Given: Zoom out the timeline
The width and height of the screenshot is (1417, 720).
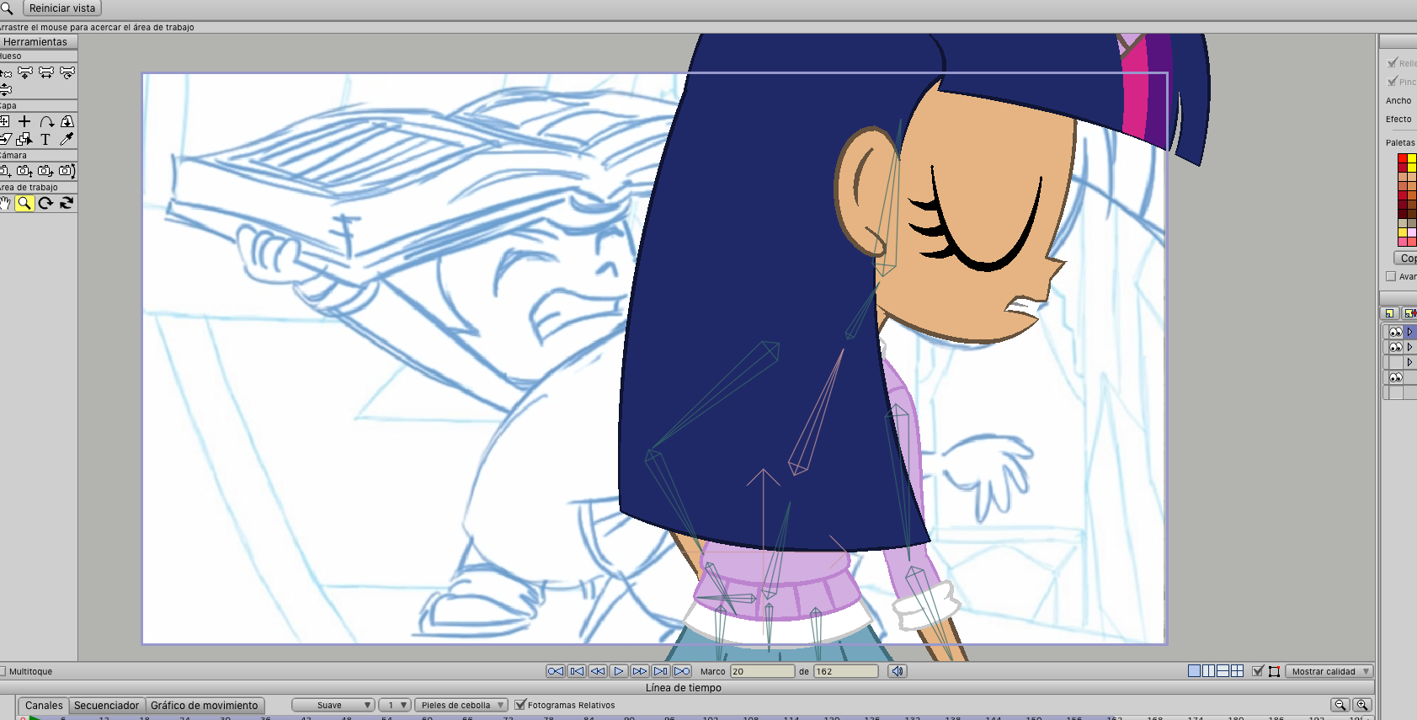Looking at the screenshot, I should (x=1340, y=705).
